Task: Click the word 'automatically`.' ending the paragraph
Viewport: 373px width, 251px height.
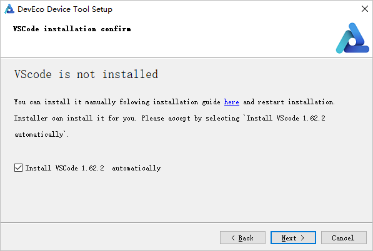Action: click(42, 134)
